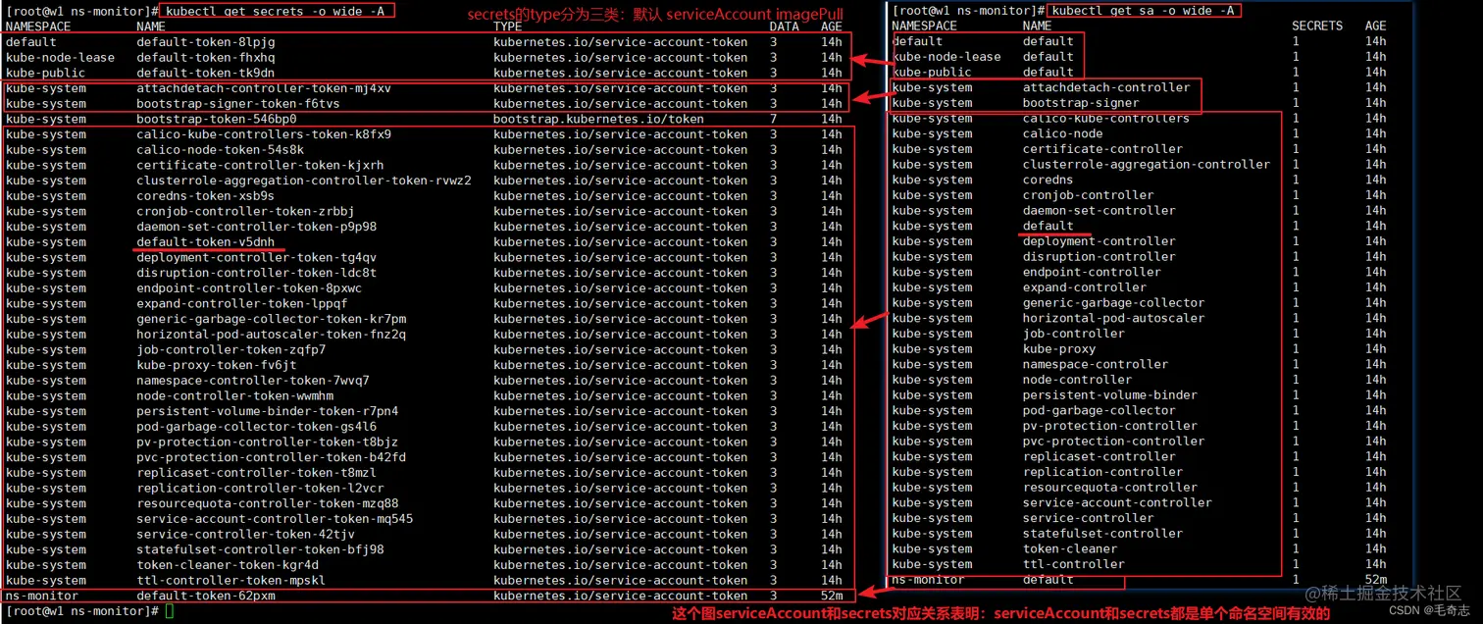Click the type bootstrap.kubernetes.io/token
This screenshot has height=624, width=1483.
click(x=598, y=120)
